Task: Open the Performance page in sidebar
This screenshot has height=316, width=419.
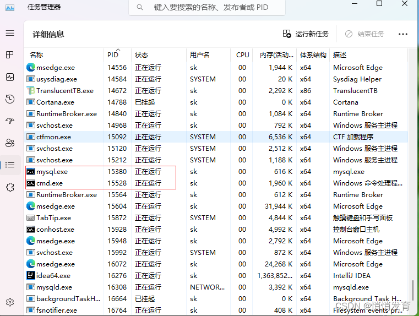Action: [x=10, y=77]
